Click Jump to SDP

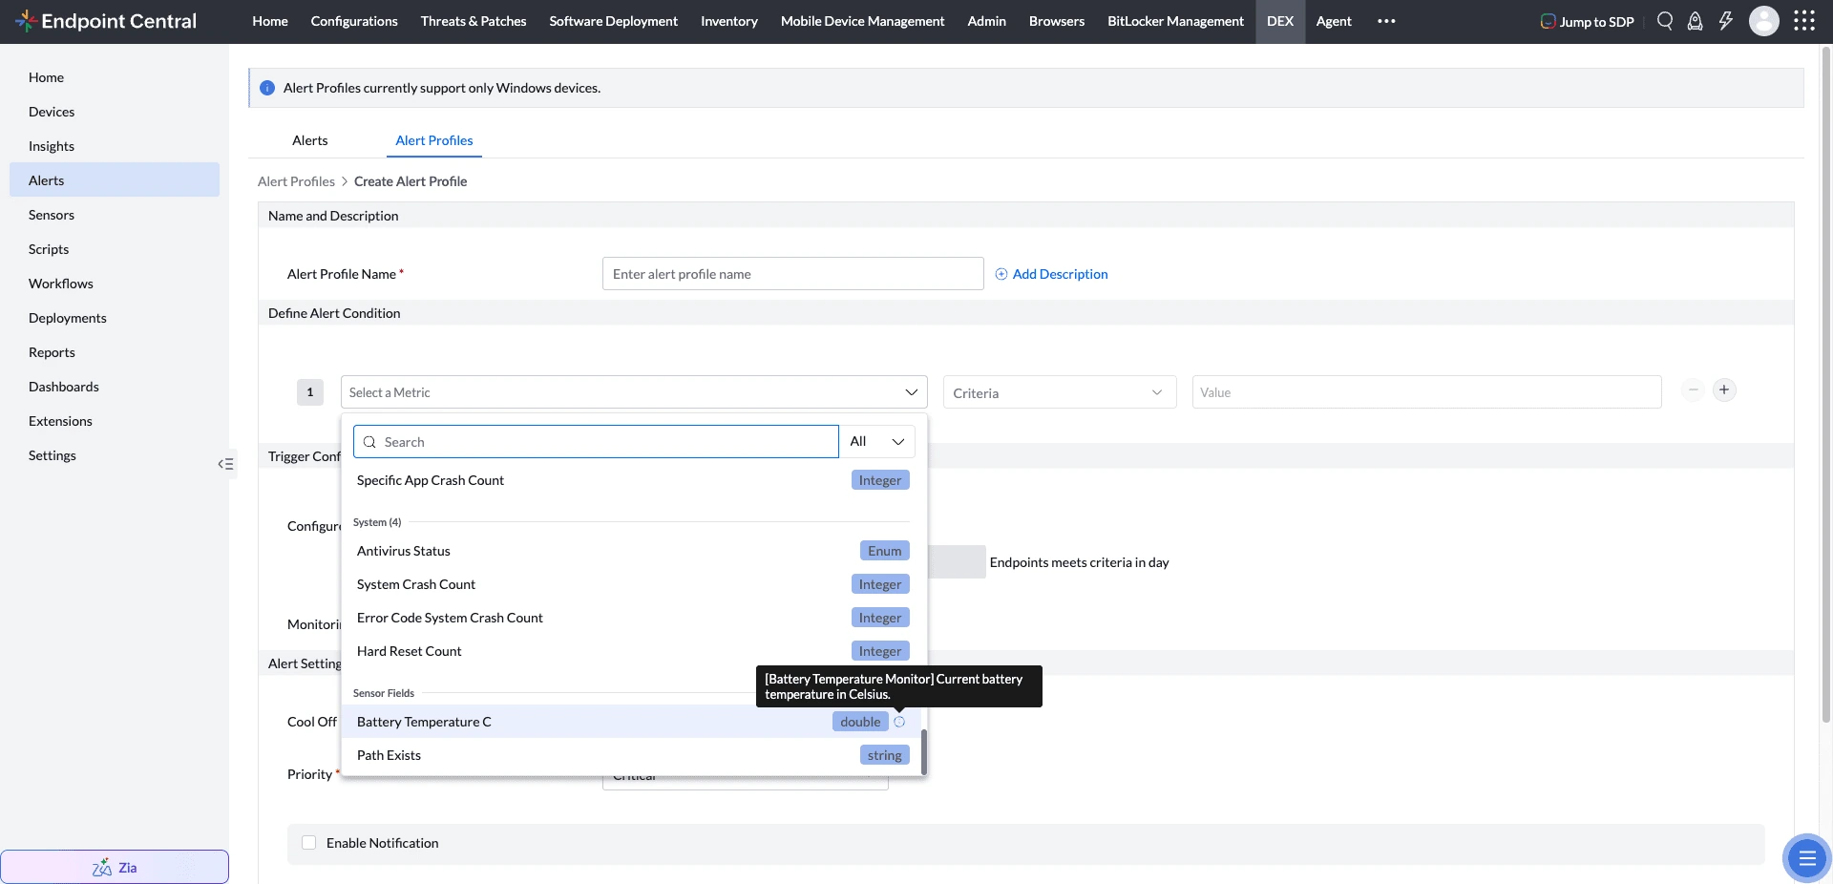(1587, 21)
